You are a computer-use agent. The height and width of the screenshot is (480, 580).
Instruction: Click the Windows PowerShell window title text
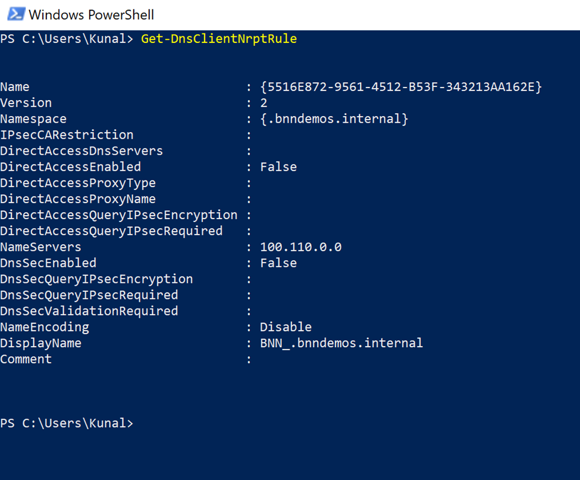(x=91, y=14)
